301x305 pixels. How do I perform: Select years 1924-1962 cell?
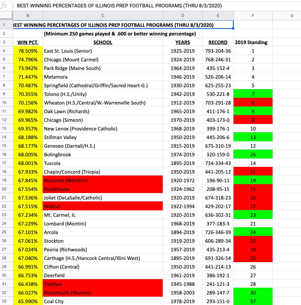[183, 189]
